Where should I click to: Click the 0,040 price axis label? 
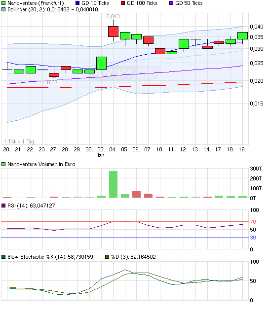[x=257, y=27]
